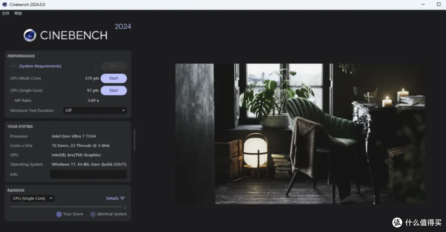Click the rendered room preview image
Image resolution: width=446 pixels, height=232 pixels.
[300, 134]
